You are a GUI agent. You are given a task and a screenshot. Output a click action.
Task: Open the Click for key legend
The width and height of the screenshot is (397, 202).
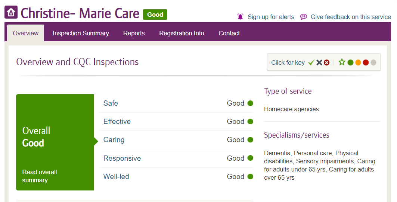click(x=323, y=62)
